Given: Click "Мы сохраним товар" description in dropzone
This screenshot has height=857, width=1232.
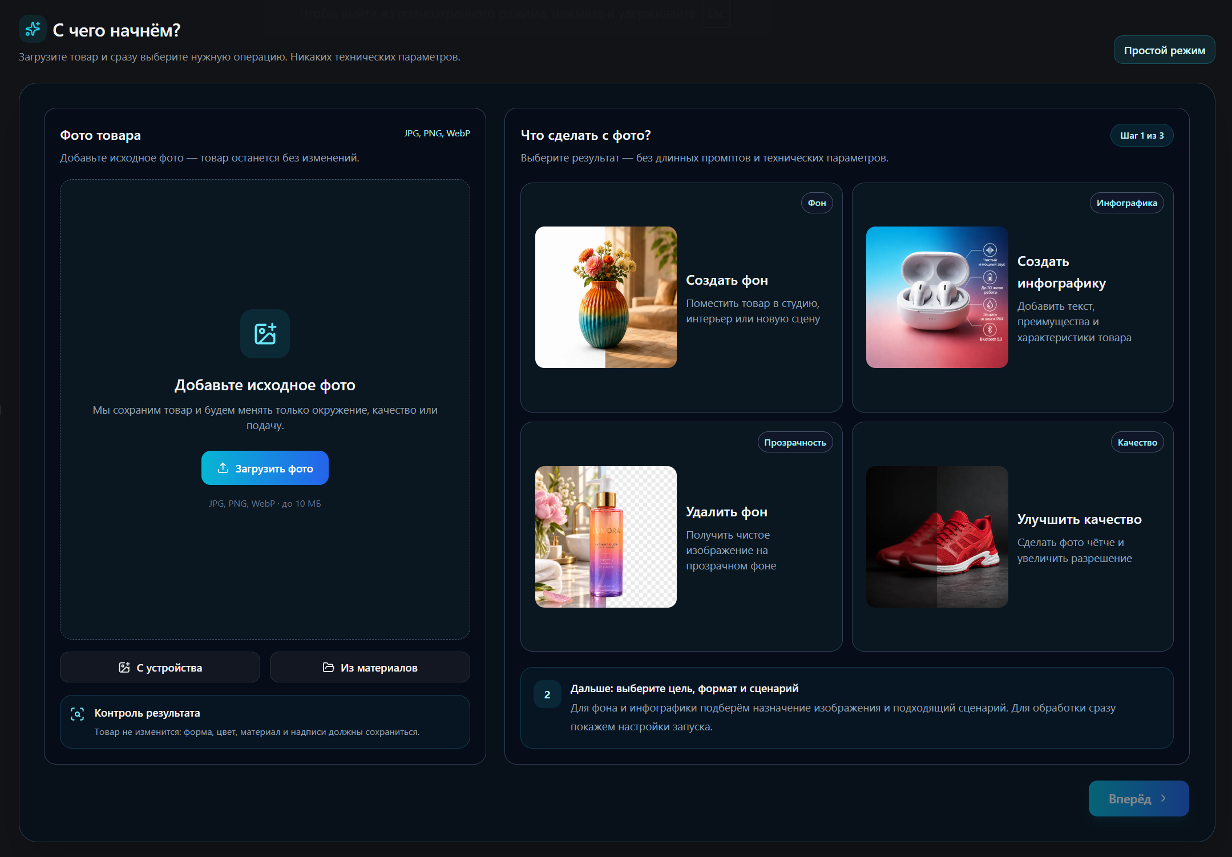Looking at the screenshot, I should click(265, 418).
